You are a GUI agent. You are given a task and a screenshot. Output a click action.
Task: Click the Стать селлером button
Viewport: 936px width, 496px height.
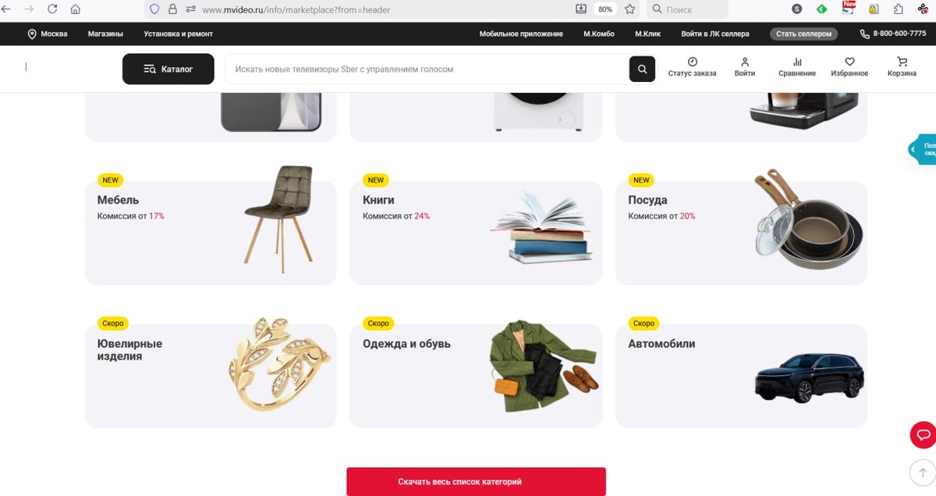pos(803,34)
